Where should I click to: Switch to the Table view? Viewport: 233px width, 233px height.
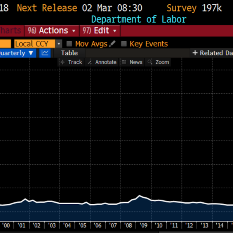(x=69, y=53)
